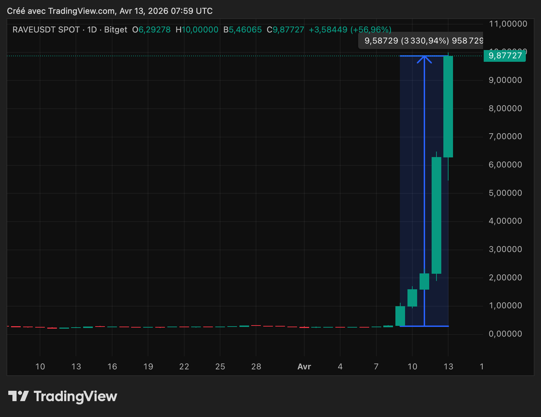Click the 1D interval label
This screenshot has width=541, height=417.
tap(92, 30)
